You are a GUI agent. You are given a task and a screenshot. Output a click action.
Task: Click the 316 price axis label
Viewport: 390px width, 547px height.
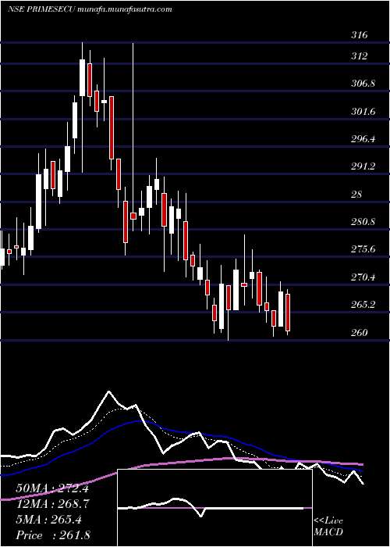359,35
